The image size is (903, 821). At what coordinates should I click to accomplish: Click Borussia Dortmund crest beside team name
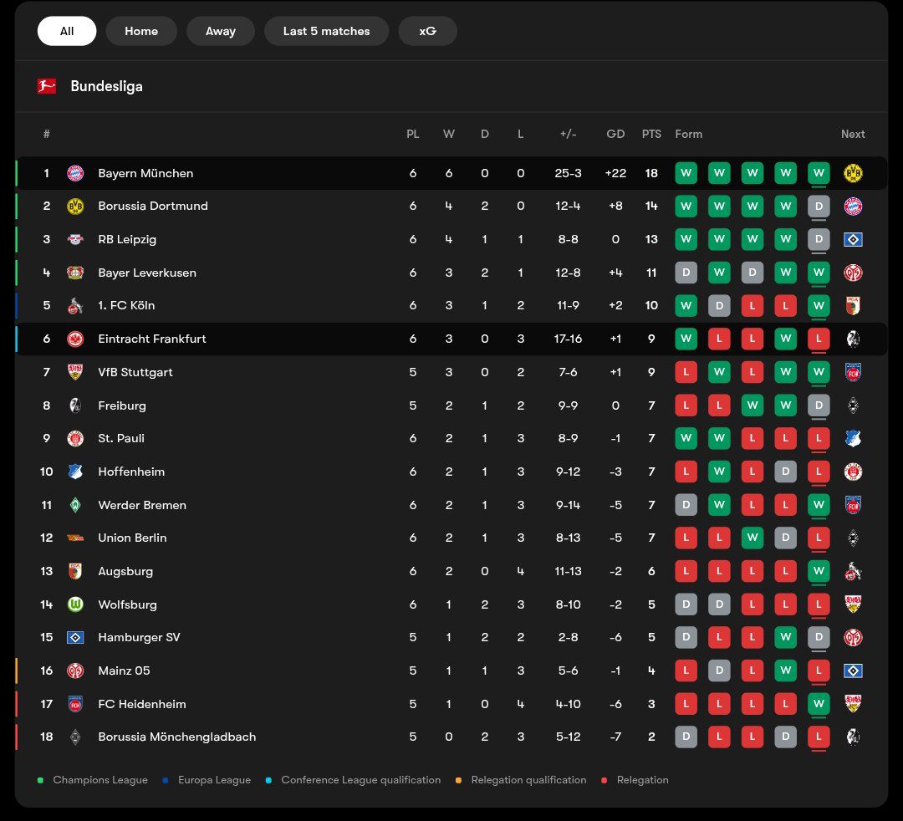point(75,206)
